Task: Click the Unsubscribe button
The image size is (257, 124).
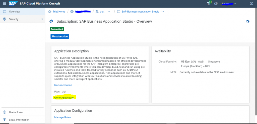Action: [x=60, y=36]
